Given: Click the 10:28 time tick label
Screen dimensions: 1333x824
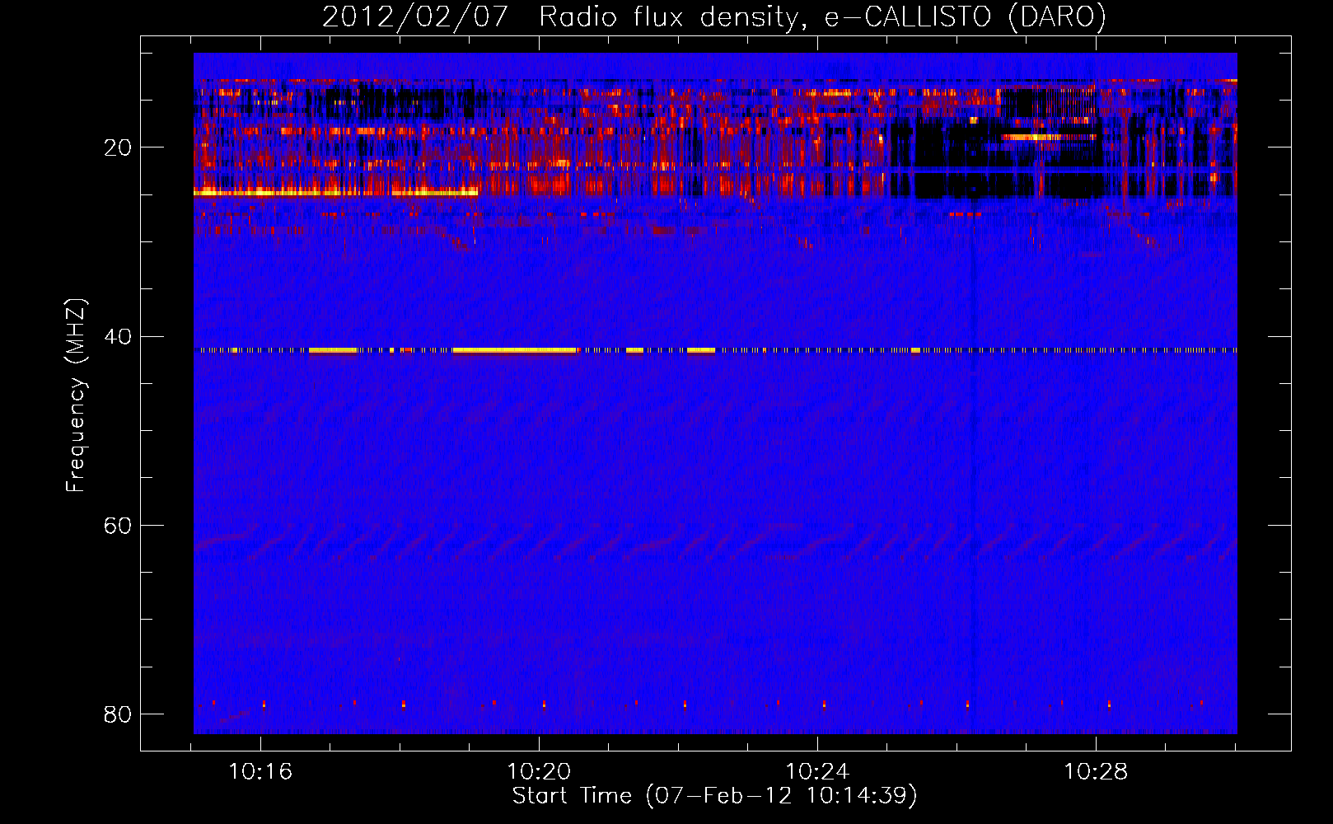Looking at the screenshot, I should 1096,772.
